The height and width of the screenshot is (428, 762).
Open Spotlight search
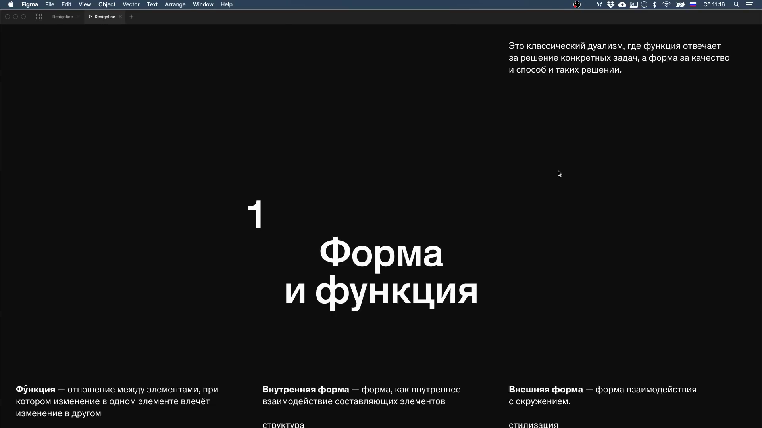tap(736, 4)
